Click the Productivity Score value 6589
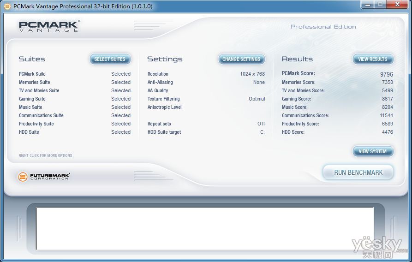This screenshot has height=262, width=412. point(387,124)
